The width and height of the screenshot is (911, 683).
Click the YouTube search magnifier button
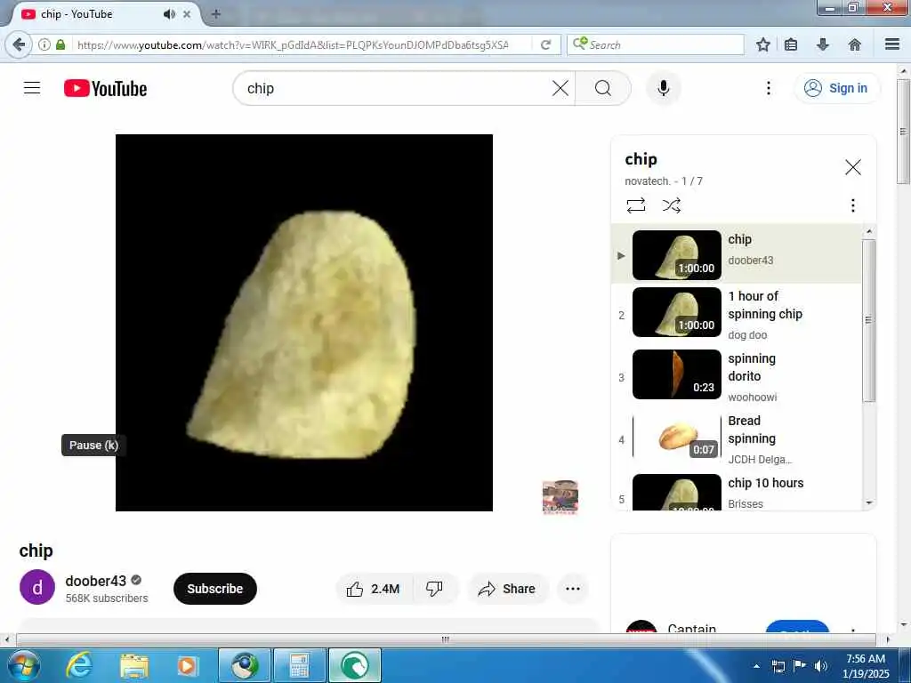603,88
